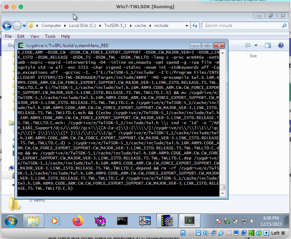Click VirtualBox hard disk status icon
This screenshot has width=291, height=239.
(183, 233)
